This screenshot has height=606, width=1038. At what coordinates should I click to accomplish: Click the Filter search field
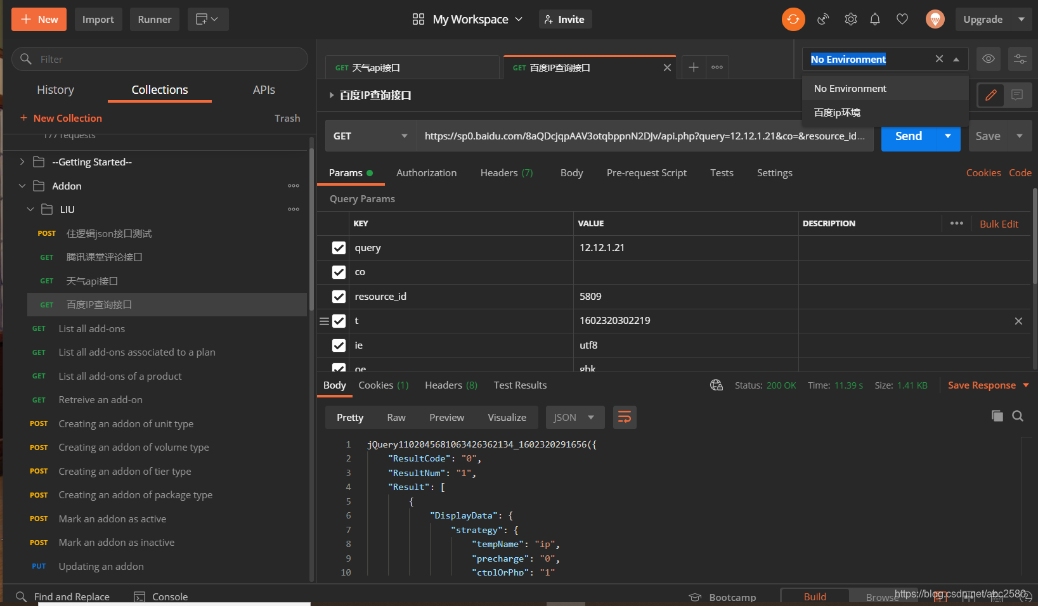pyautogui.click(x=160, y=59)
